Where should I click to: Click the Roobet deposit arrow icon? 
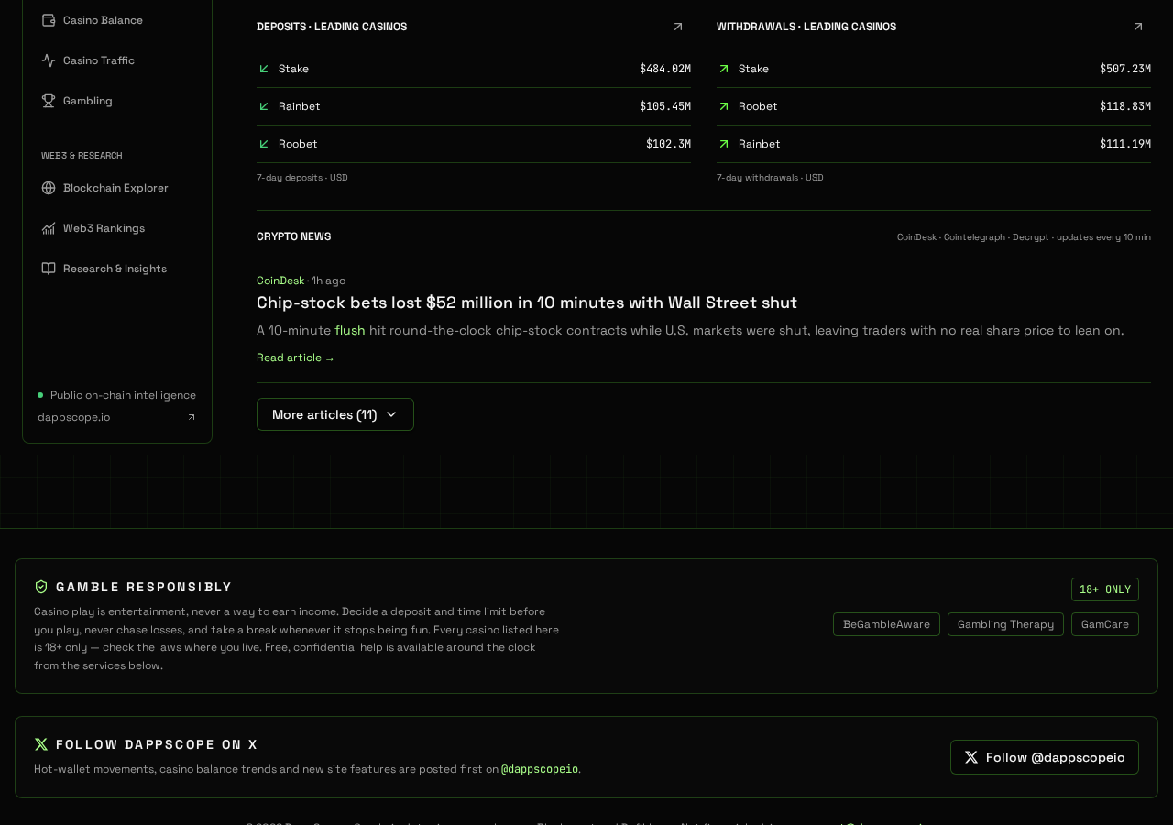click(x=264, y=144)
